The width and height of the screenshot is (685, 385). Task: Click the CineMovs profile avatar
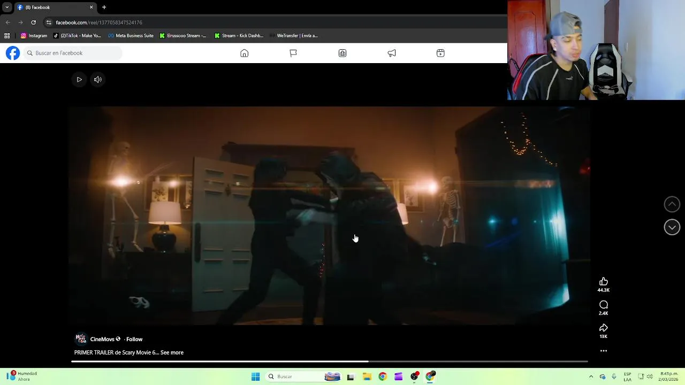click(x=81, y=338)
